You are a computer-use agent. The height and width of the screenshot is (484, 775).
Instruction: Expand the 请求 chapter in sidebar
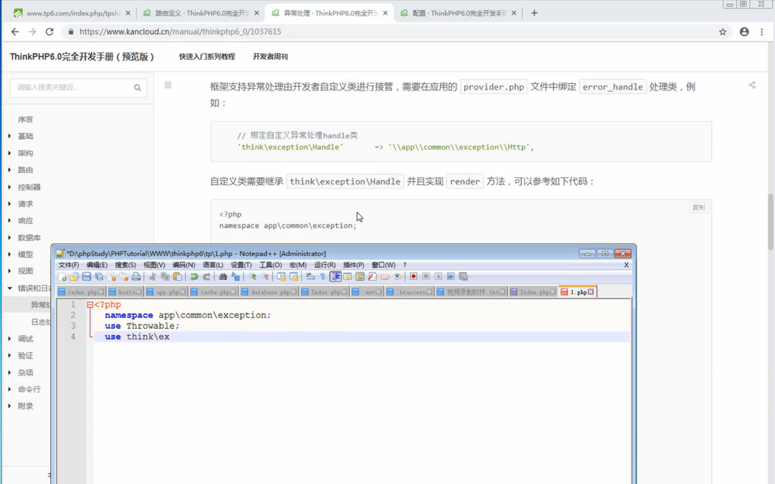point(9,203)
